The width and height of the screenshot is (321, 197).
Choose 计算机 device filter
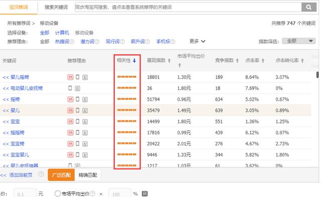coord(62,33)
